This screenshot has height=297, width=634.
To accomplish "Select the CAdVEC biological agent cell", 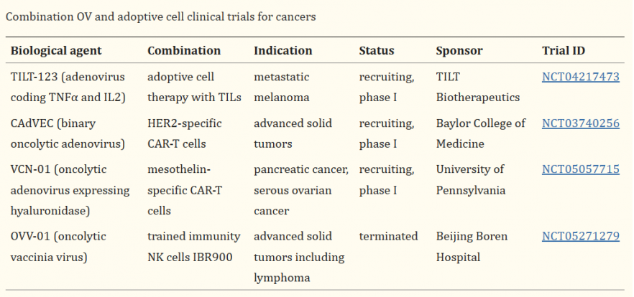I will click(68, 133).
